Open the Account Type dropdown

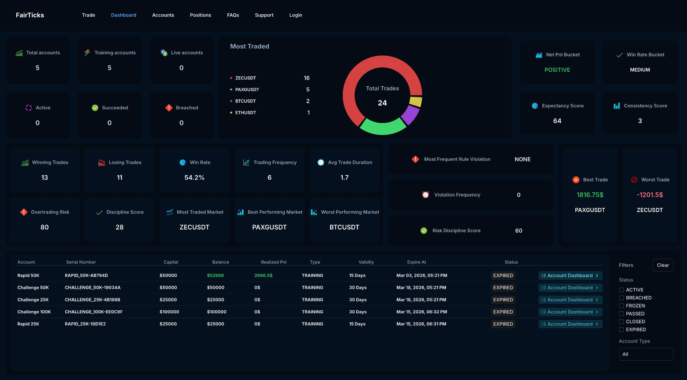click(646, 354)
